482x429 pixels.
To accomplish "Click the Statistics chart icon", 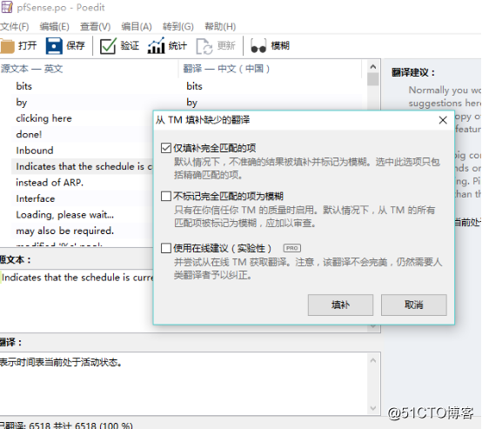I will click(x=156, y=45).
